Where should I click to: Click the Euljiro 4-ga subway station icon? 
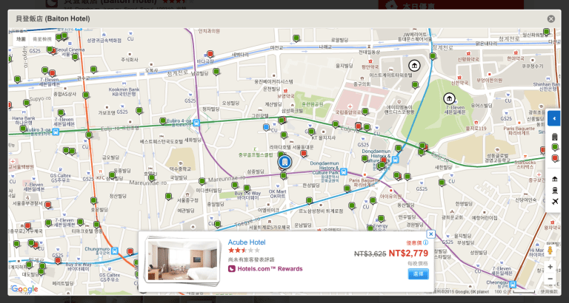tap(196, 123)
